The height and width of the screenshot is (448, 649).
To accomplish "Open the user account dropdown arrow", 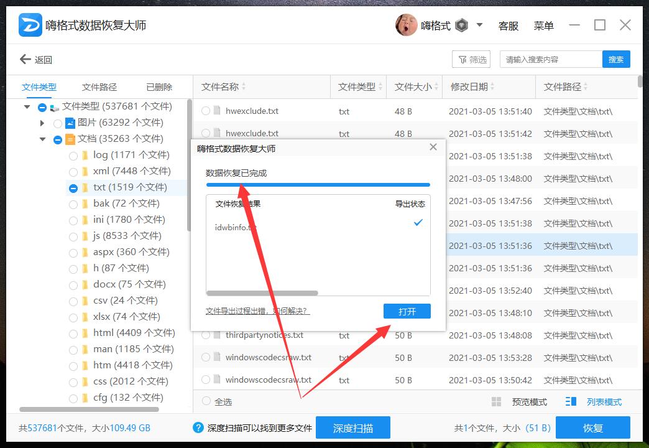I will coord(479,25).
